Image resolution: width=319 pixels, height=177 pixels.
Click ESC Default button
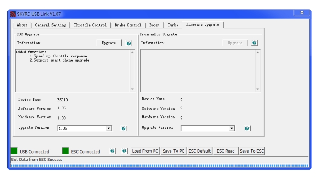point(199,151)
